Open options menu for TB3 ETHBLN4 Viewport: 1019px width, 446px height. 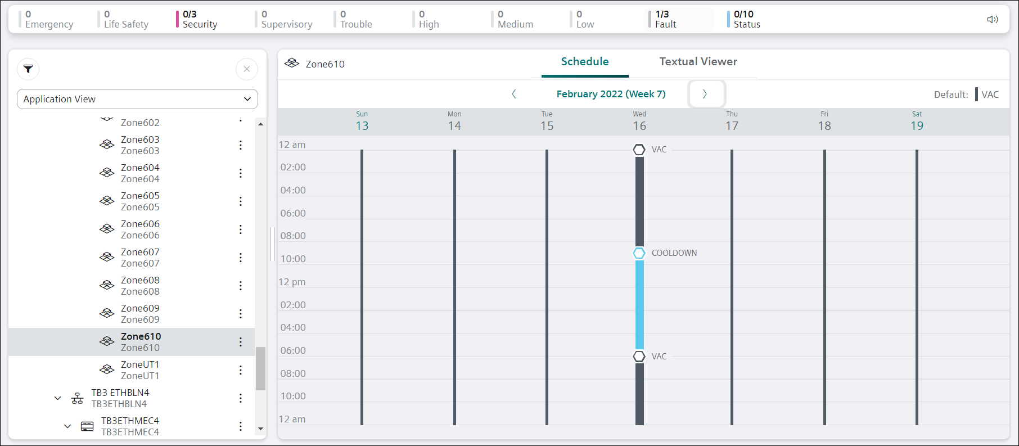241,398
